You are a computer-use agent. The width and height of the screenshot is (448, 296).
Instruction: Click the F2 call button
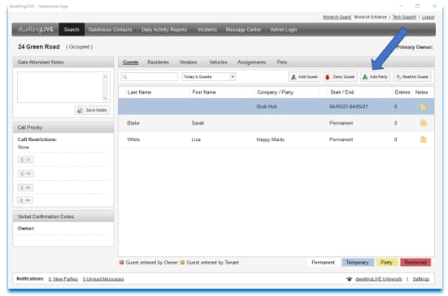(x=26, y=174)
